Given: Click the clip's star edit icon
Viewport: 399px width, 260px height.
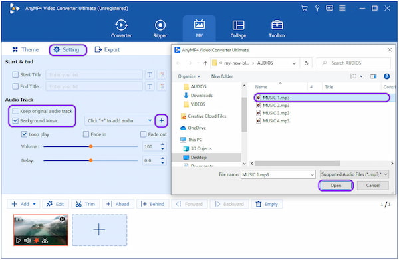Looking at the screenshot, I should coord(37,241).
